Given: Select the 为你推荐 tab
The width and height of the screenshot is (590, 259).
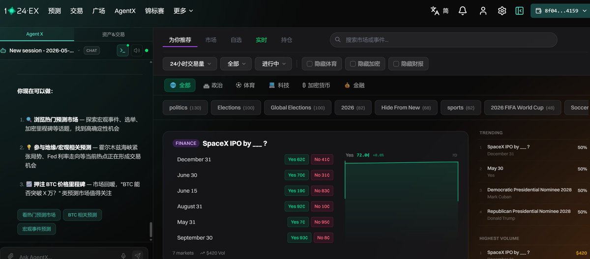Looking at the screenshot, I should (x=180, y=40).
